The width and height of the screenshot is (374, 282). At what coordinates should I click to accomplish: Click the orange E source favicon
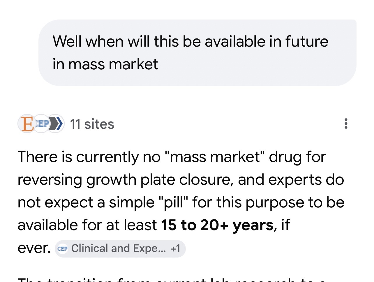tap(26, 124)
